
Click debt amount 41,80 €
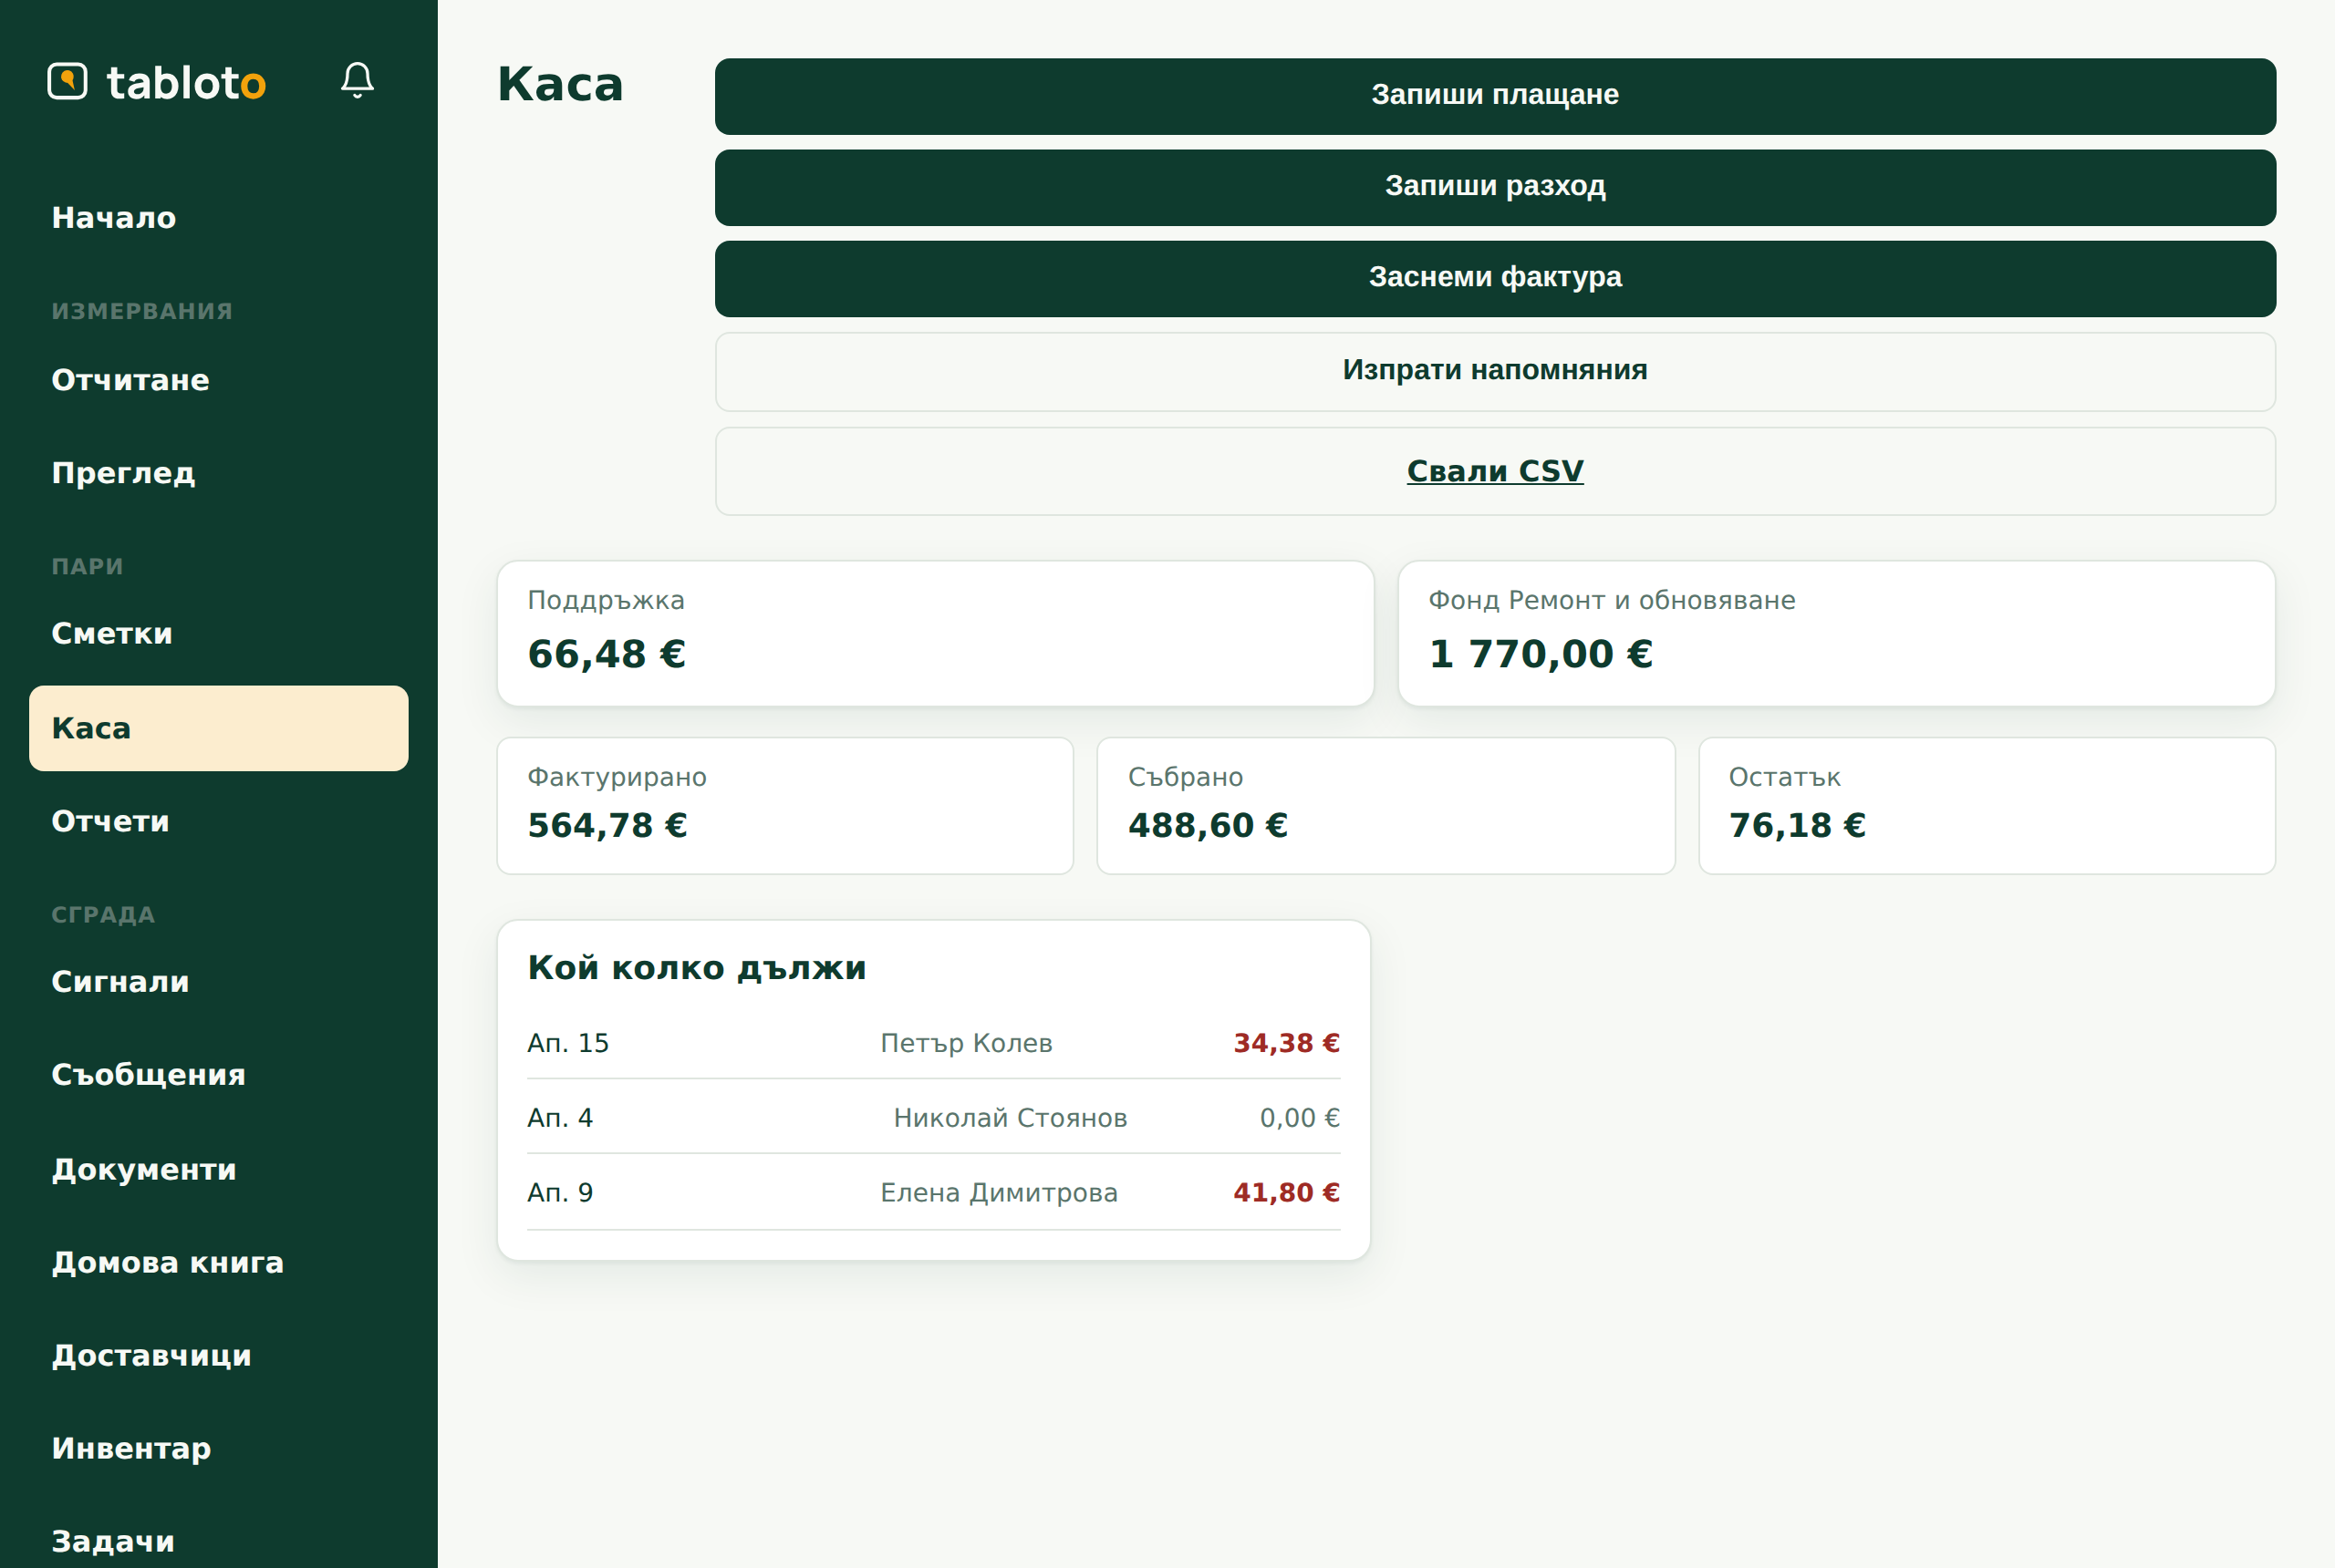coord(1285,1193)
